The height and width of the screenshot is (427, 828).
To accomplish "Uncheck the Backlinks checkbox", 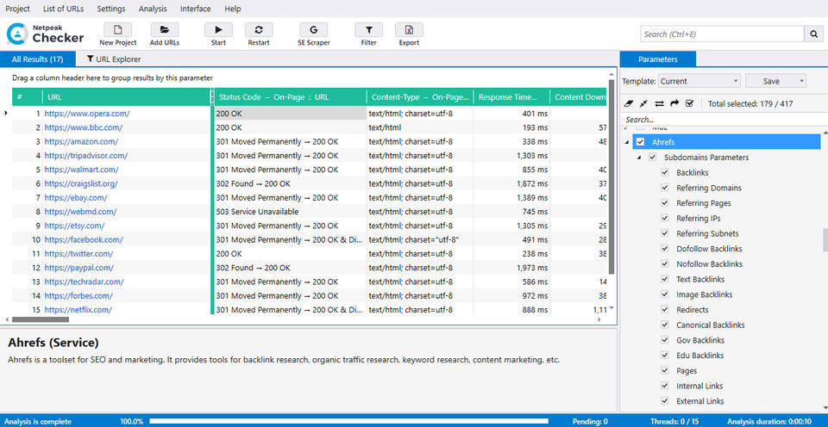I will (665, 172).
